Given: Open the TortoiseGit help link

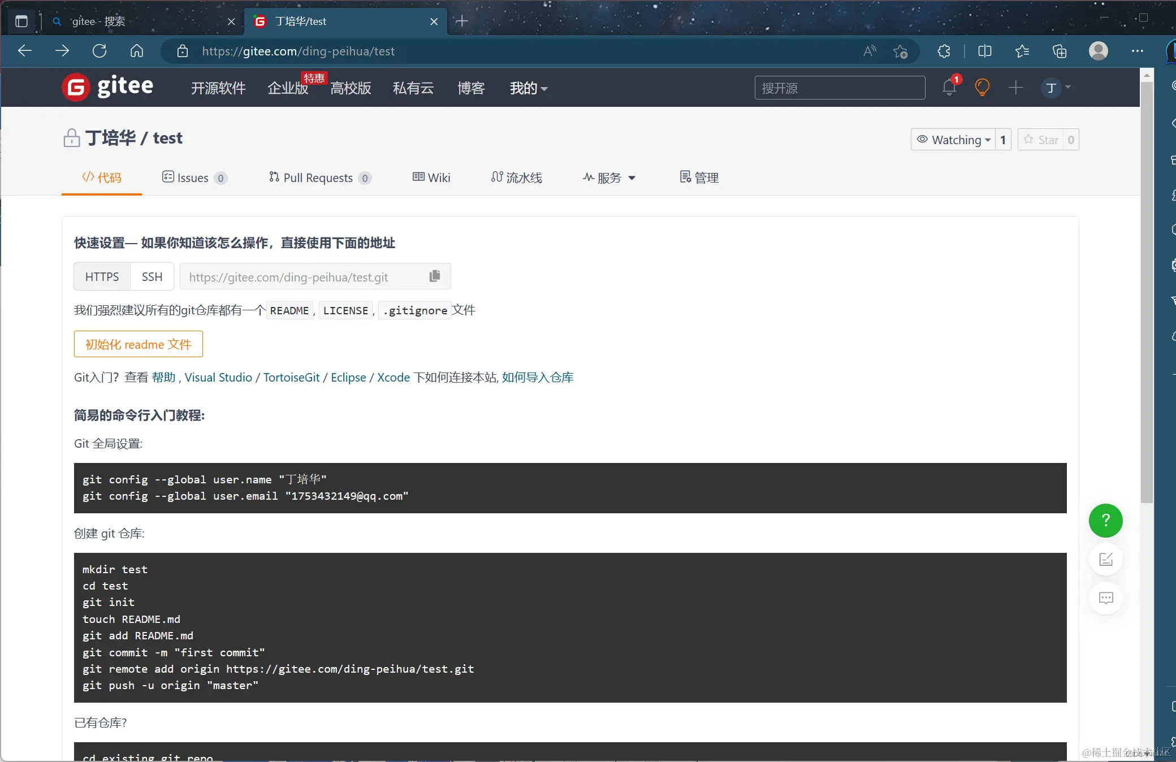Looking at the screenshot, I should [291, 377].
